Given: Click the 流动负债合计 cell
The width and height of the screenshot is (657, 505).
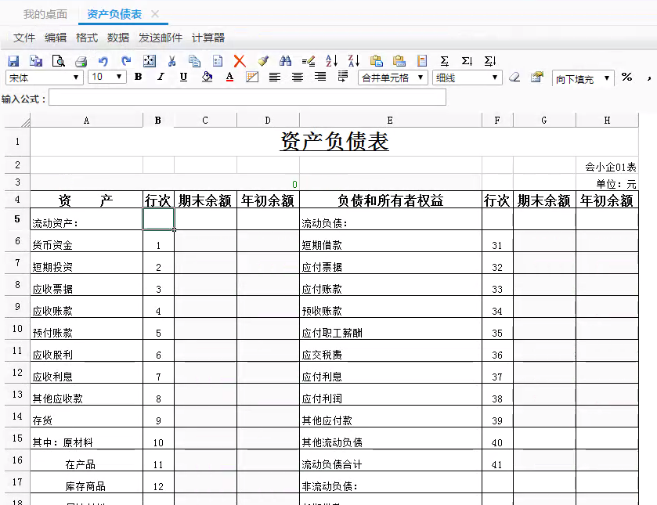Looking at the screenshot, I should [x=391, y=460].
